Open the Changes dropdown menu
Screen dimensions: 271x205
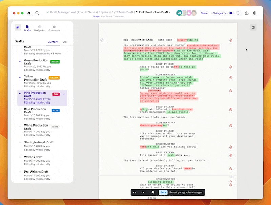[x=219, y=13]
